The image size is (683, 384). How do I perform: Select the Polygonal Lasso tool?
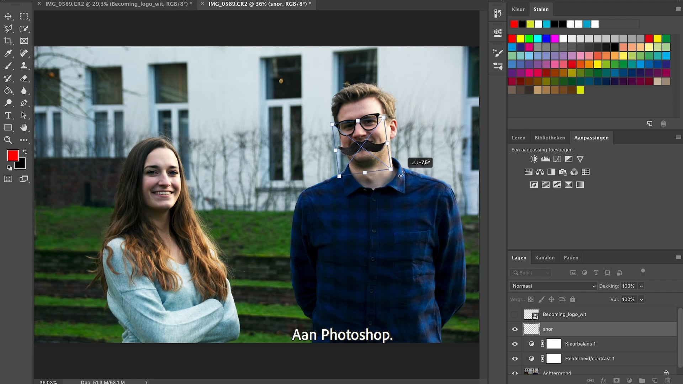[8, 29]
